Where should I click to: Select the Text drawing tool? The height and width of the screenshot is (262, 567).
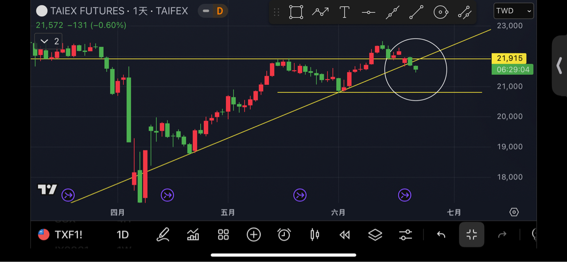click(345, 12)
